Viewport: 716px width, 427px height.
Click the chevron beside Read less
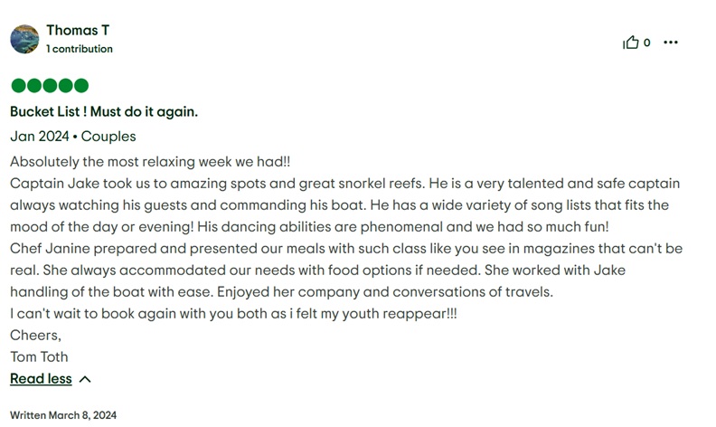point(85,379)
